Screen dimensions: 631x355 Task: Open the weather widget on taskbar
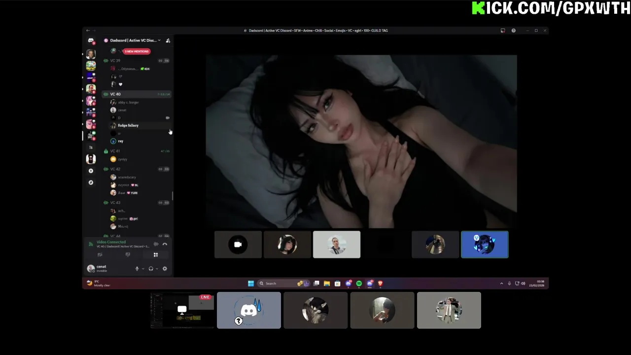coord(99,284)
